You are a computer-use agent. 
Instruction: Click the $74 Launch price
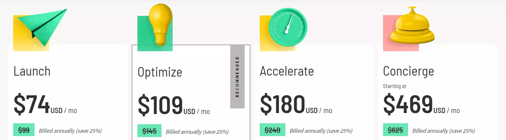pos(32,104)
